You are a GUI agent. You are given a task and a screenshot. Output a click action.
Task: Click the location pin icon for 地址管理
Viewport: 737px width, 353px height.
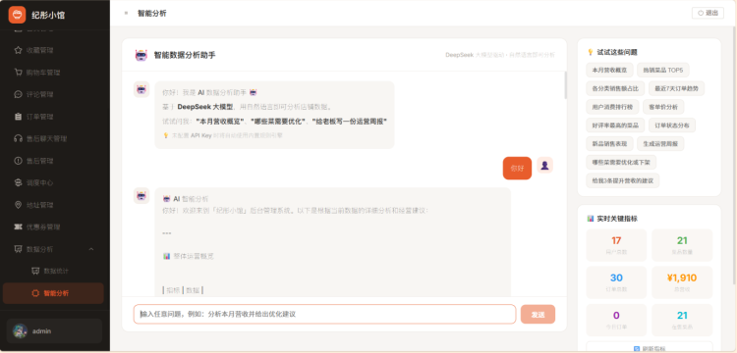click(x=19, y=205)
